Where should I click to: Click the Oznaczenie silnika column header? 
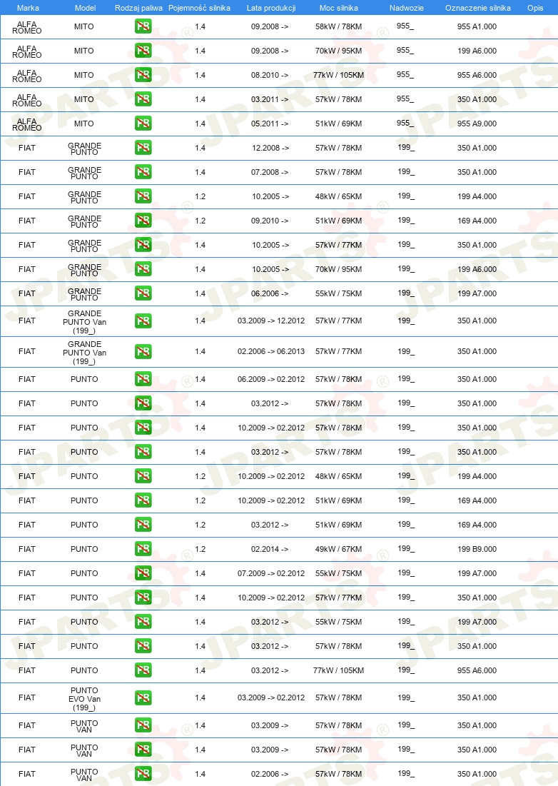pyautogui.click(x=478, y=8)
